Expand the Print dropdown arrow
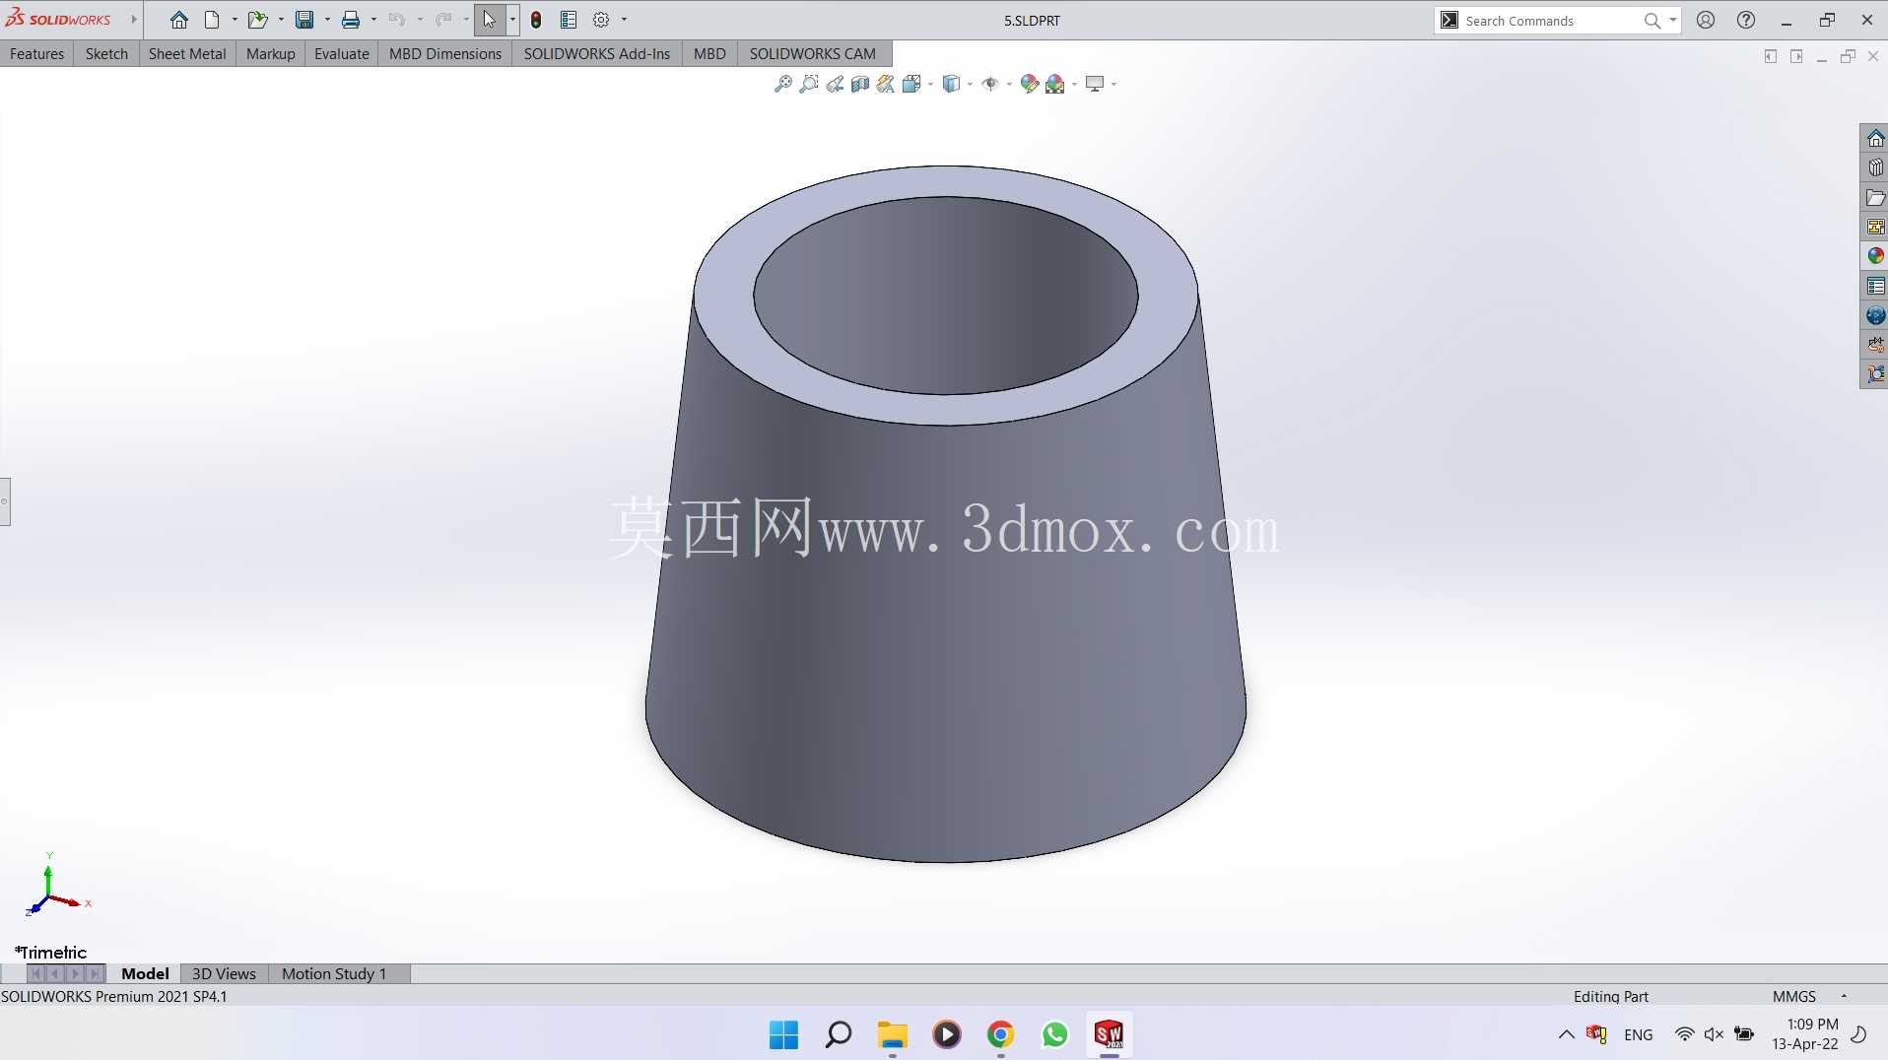This screenshot has width=1888, height=1060. 373,20
